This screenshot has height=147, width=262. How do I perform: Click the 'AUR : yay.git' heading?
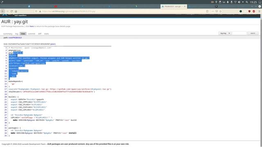point(15,22)
